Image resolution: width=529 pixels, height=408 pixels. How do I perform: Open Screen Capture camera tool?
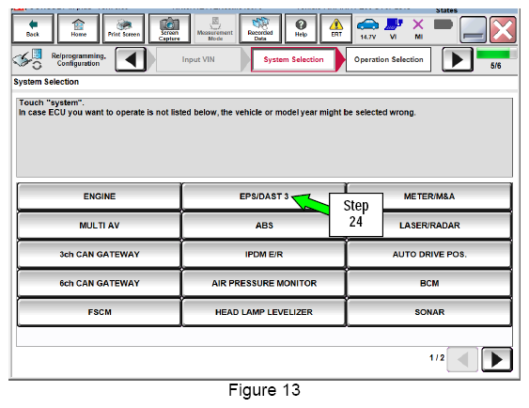pos(169,28)
